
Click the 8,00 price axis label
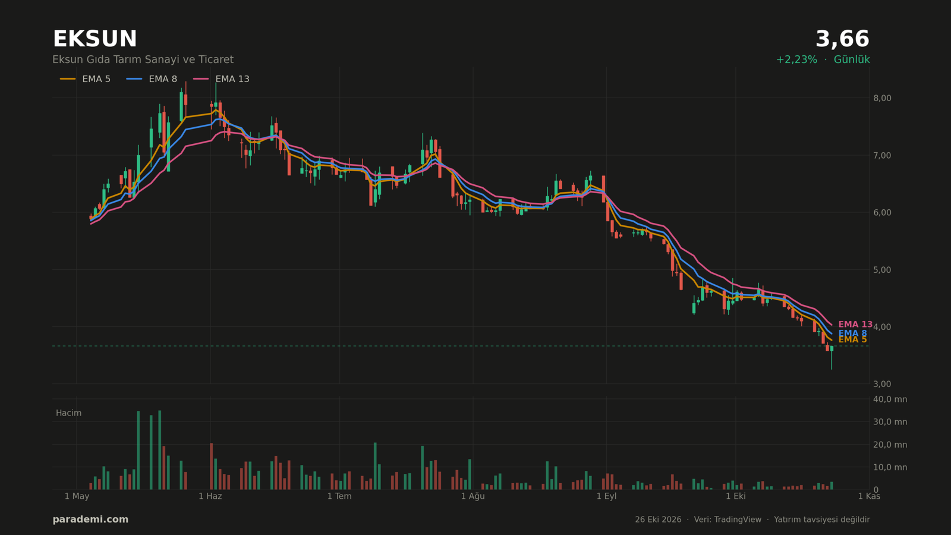point(882,98)
